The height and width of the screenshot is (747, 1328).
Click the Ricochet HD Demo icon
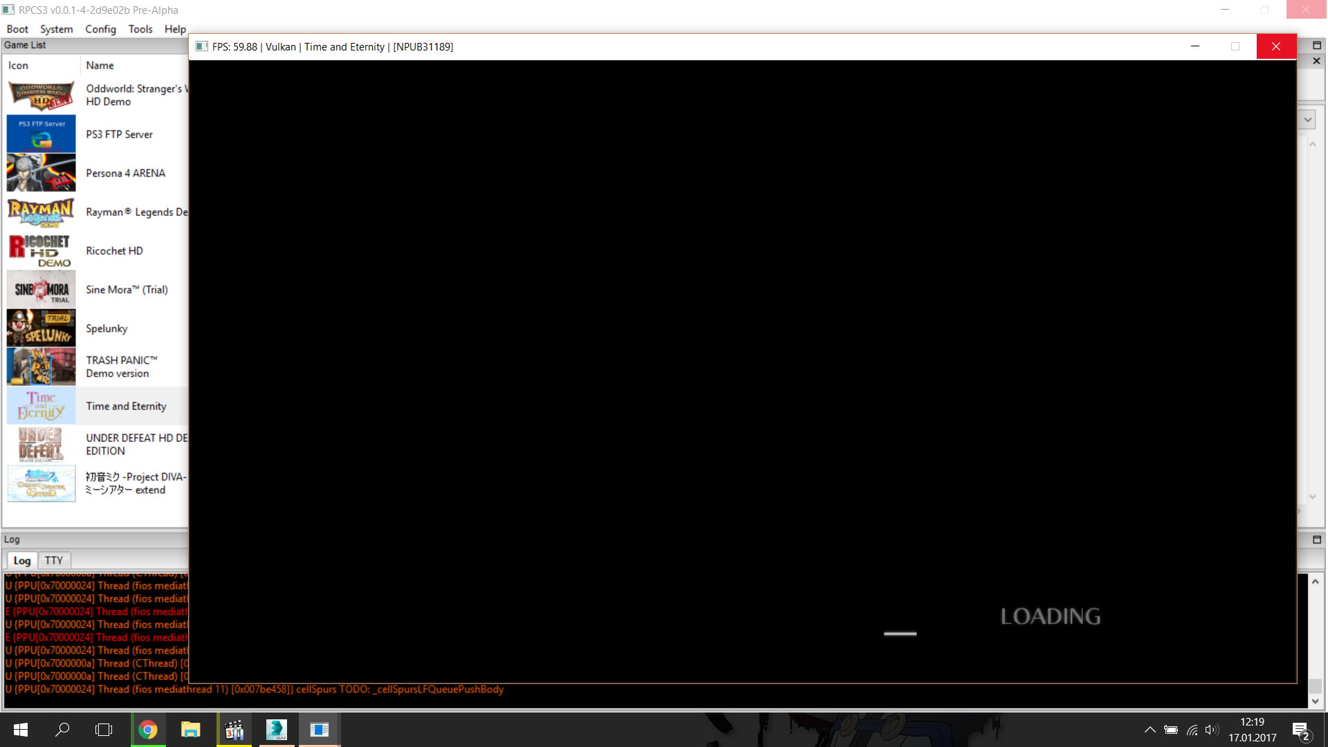click(41, 250)
